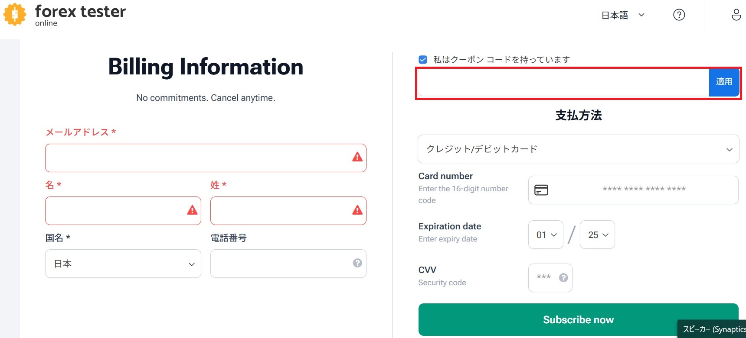Open the 日本語 language dropdown
Screen dimensions: 746x338
[623, 15]
